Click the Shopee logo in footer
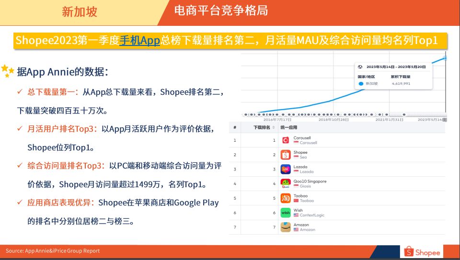This screenshot has height=260, width=460. coord(422,252)
